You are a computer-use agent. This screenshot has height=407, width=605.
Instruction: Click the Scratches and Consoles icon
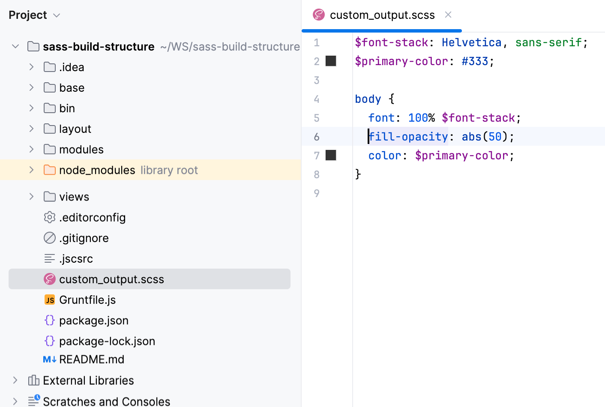(34, 400)
